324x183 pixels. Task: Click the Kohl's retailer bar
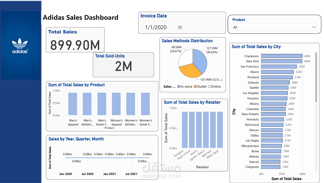(199, 130)
